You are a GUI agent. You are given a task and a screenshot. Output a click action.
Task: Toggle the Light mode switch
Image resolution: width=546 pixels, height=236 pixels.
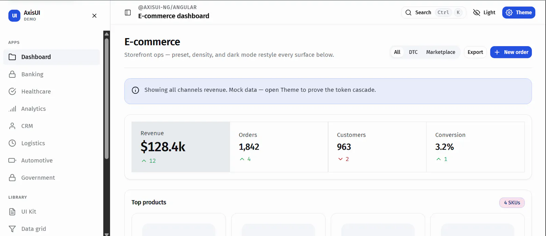click(x=484, y=13)
